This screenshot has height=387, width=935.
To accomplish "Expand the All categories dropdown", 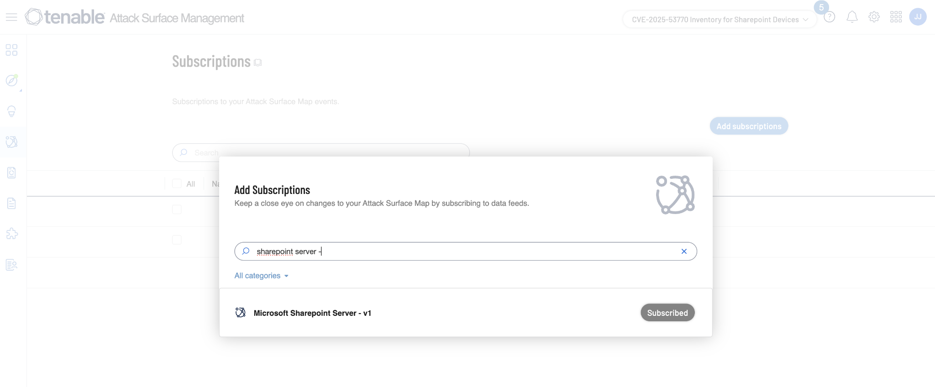I will (261, 276).
